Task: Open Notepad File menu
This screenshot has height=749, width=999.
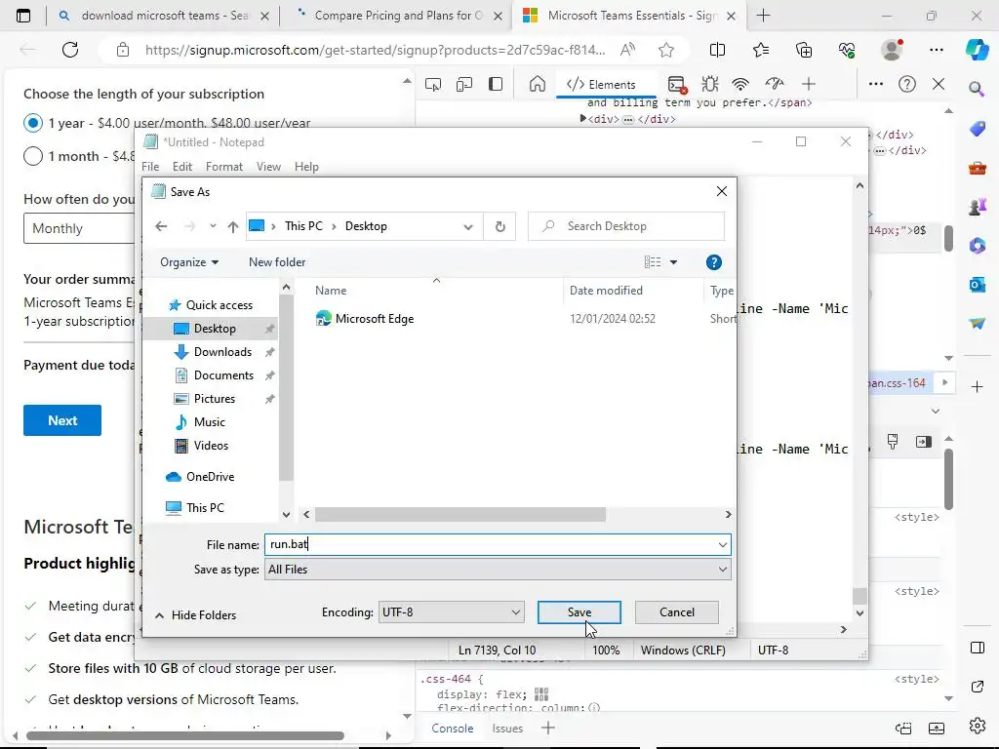Action: coord(150,167)
